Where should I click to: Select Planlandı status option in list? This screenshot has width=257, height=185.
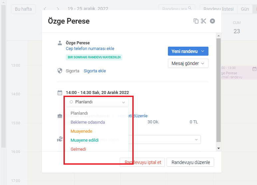tap(79, 113)
